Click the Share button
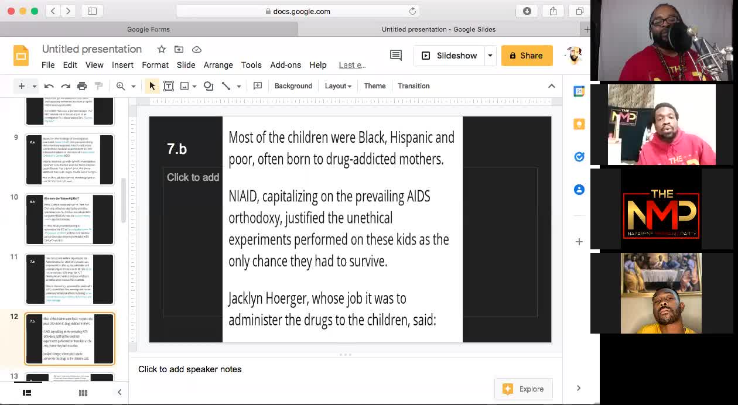The width and height of the screenshot is (738, 405). (x=527, y=56)
